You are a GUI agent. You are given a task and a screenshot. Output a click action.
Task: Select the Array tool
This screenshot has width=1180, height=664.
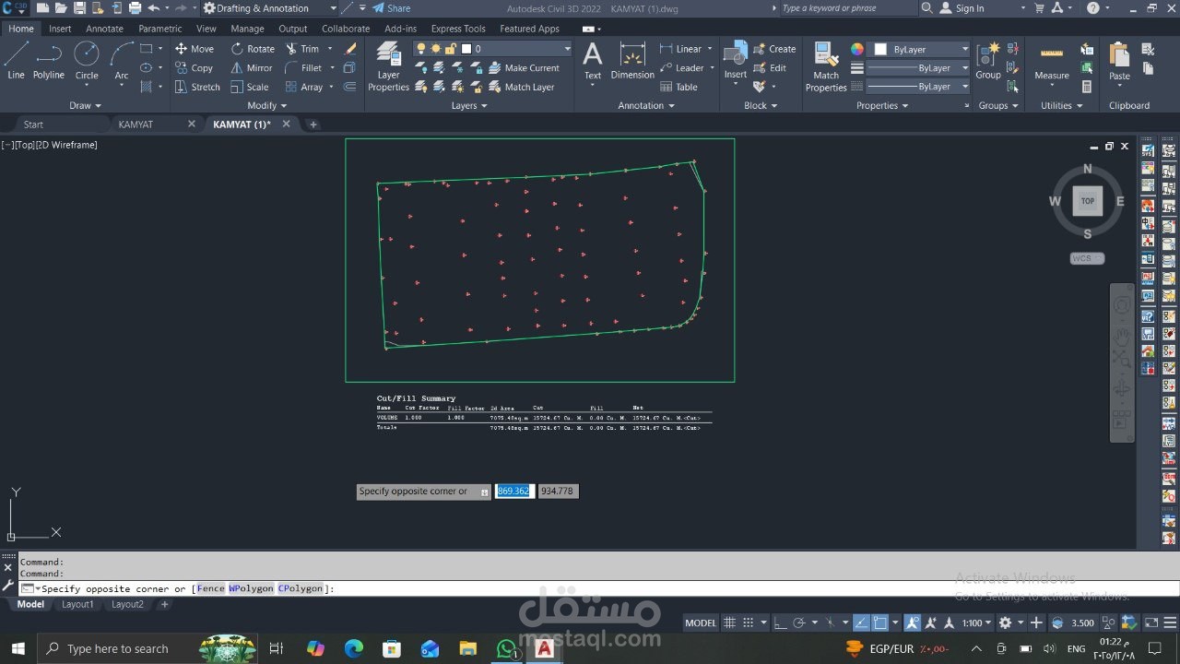[304, 87]
